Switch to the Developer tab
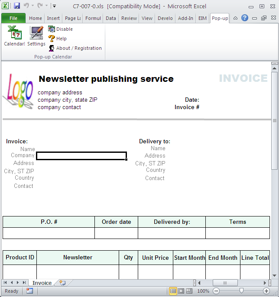Image resolution: width=279 pixels, height=297 pixels. click(x=165, y=18)
